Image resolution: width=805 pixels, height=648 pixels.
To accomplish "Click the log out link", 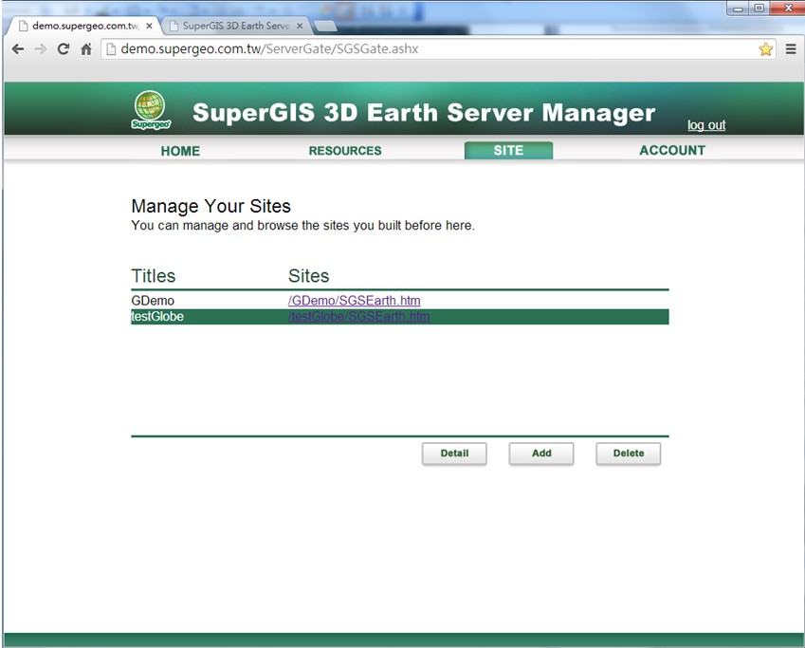I will click(x=706, y=125).
